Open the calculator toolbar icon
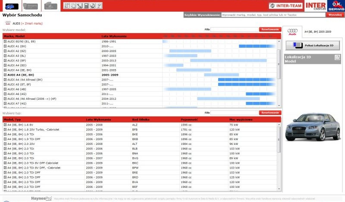 click(x=86, y=6)
